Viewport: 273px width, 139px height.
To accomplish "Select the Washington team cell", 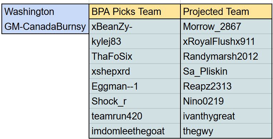I will click(45, 11).
